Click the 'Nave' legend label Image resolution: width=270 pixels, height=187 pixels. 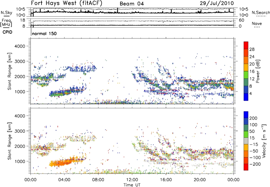[257, 23]
